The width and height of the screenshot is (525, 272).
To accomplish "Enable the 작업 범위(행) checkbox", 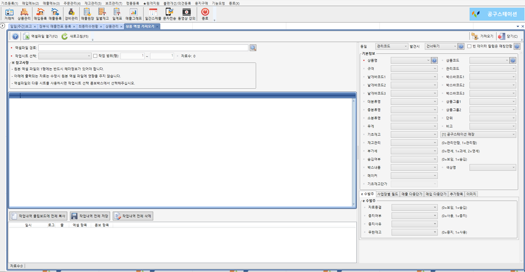I will 95,56.
